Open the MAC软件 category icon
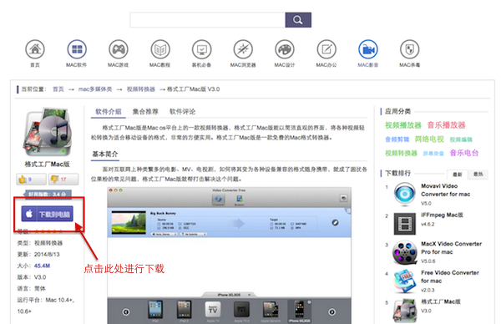The width and height of the screenshot is (501, 324). coord(77,49)
